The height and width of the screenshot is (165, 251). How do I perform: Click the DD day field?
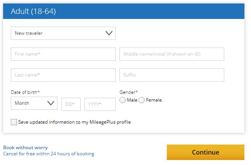71,104
